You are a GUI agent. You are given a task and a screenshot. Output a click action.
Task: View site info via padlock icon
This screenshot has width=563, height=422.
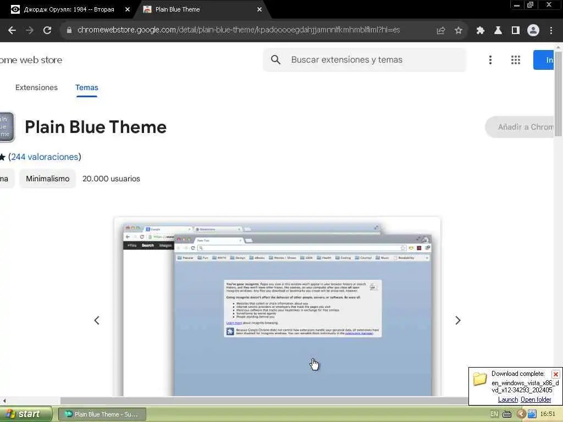[69, 30]
